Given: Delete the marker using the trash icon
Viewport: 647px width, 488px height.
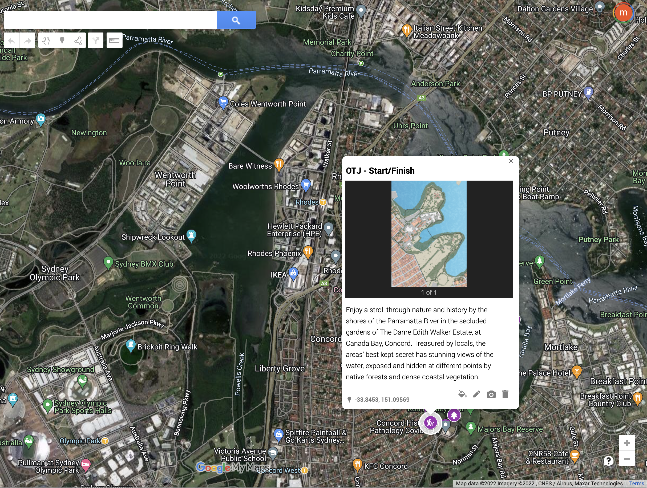Looking at the screenshot, I should [505, 394].
